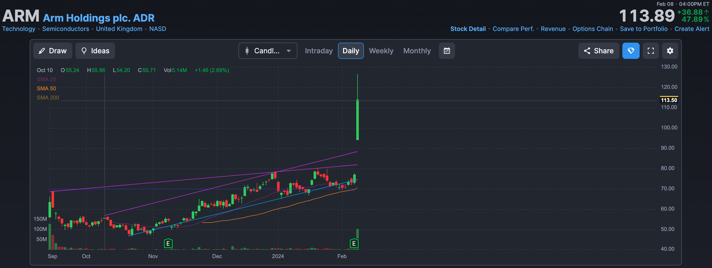The height and width of the screenshot is (268, 712).
Task: Click the +1.46 (2.69%) change readout
Action: pos(212,70)
